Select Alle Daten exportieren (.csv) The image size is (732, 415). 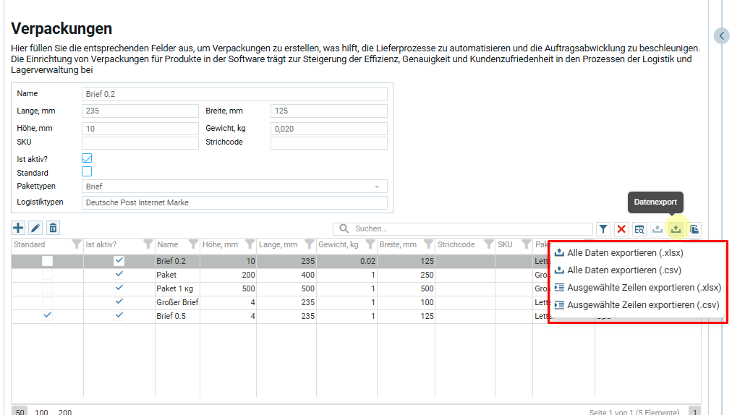click(x=624, y=270)
